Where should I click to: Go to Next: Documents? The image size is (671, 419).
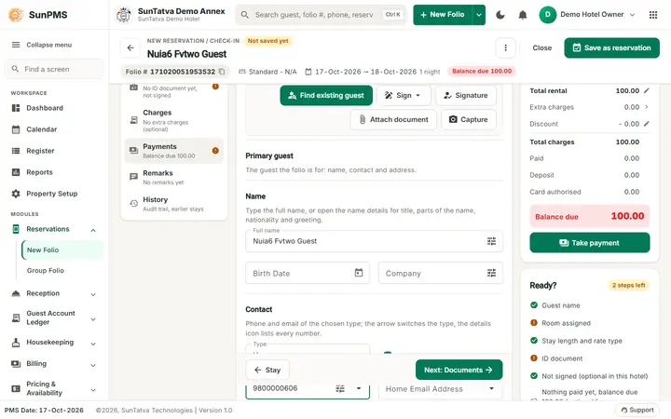(459, 370)
